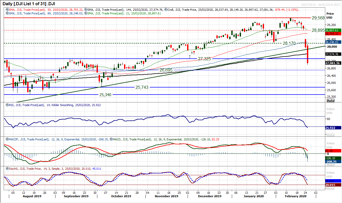
Task: Click the clock icon beside SMA 144 legend
Action: click(86, 10)
